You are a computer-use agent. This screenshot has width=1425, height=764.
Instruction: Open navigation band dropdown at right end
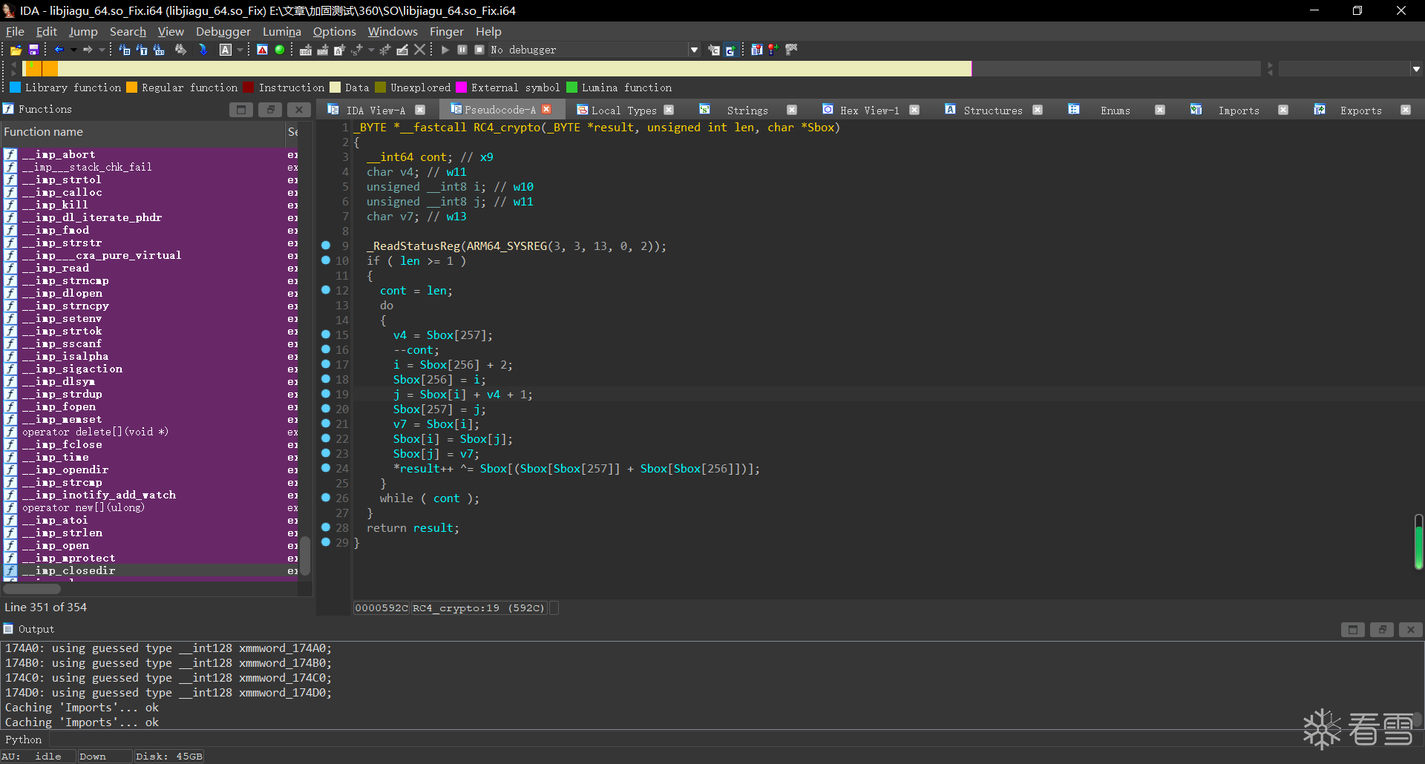[1416, 69]
